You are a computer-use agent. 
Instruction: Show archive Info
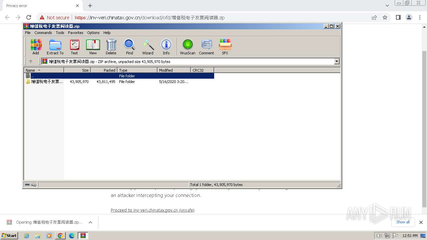click(x=166, y=47)
